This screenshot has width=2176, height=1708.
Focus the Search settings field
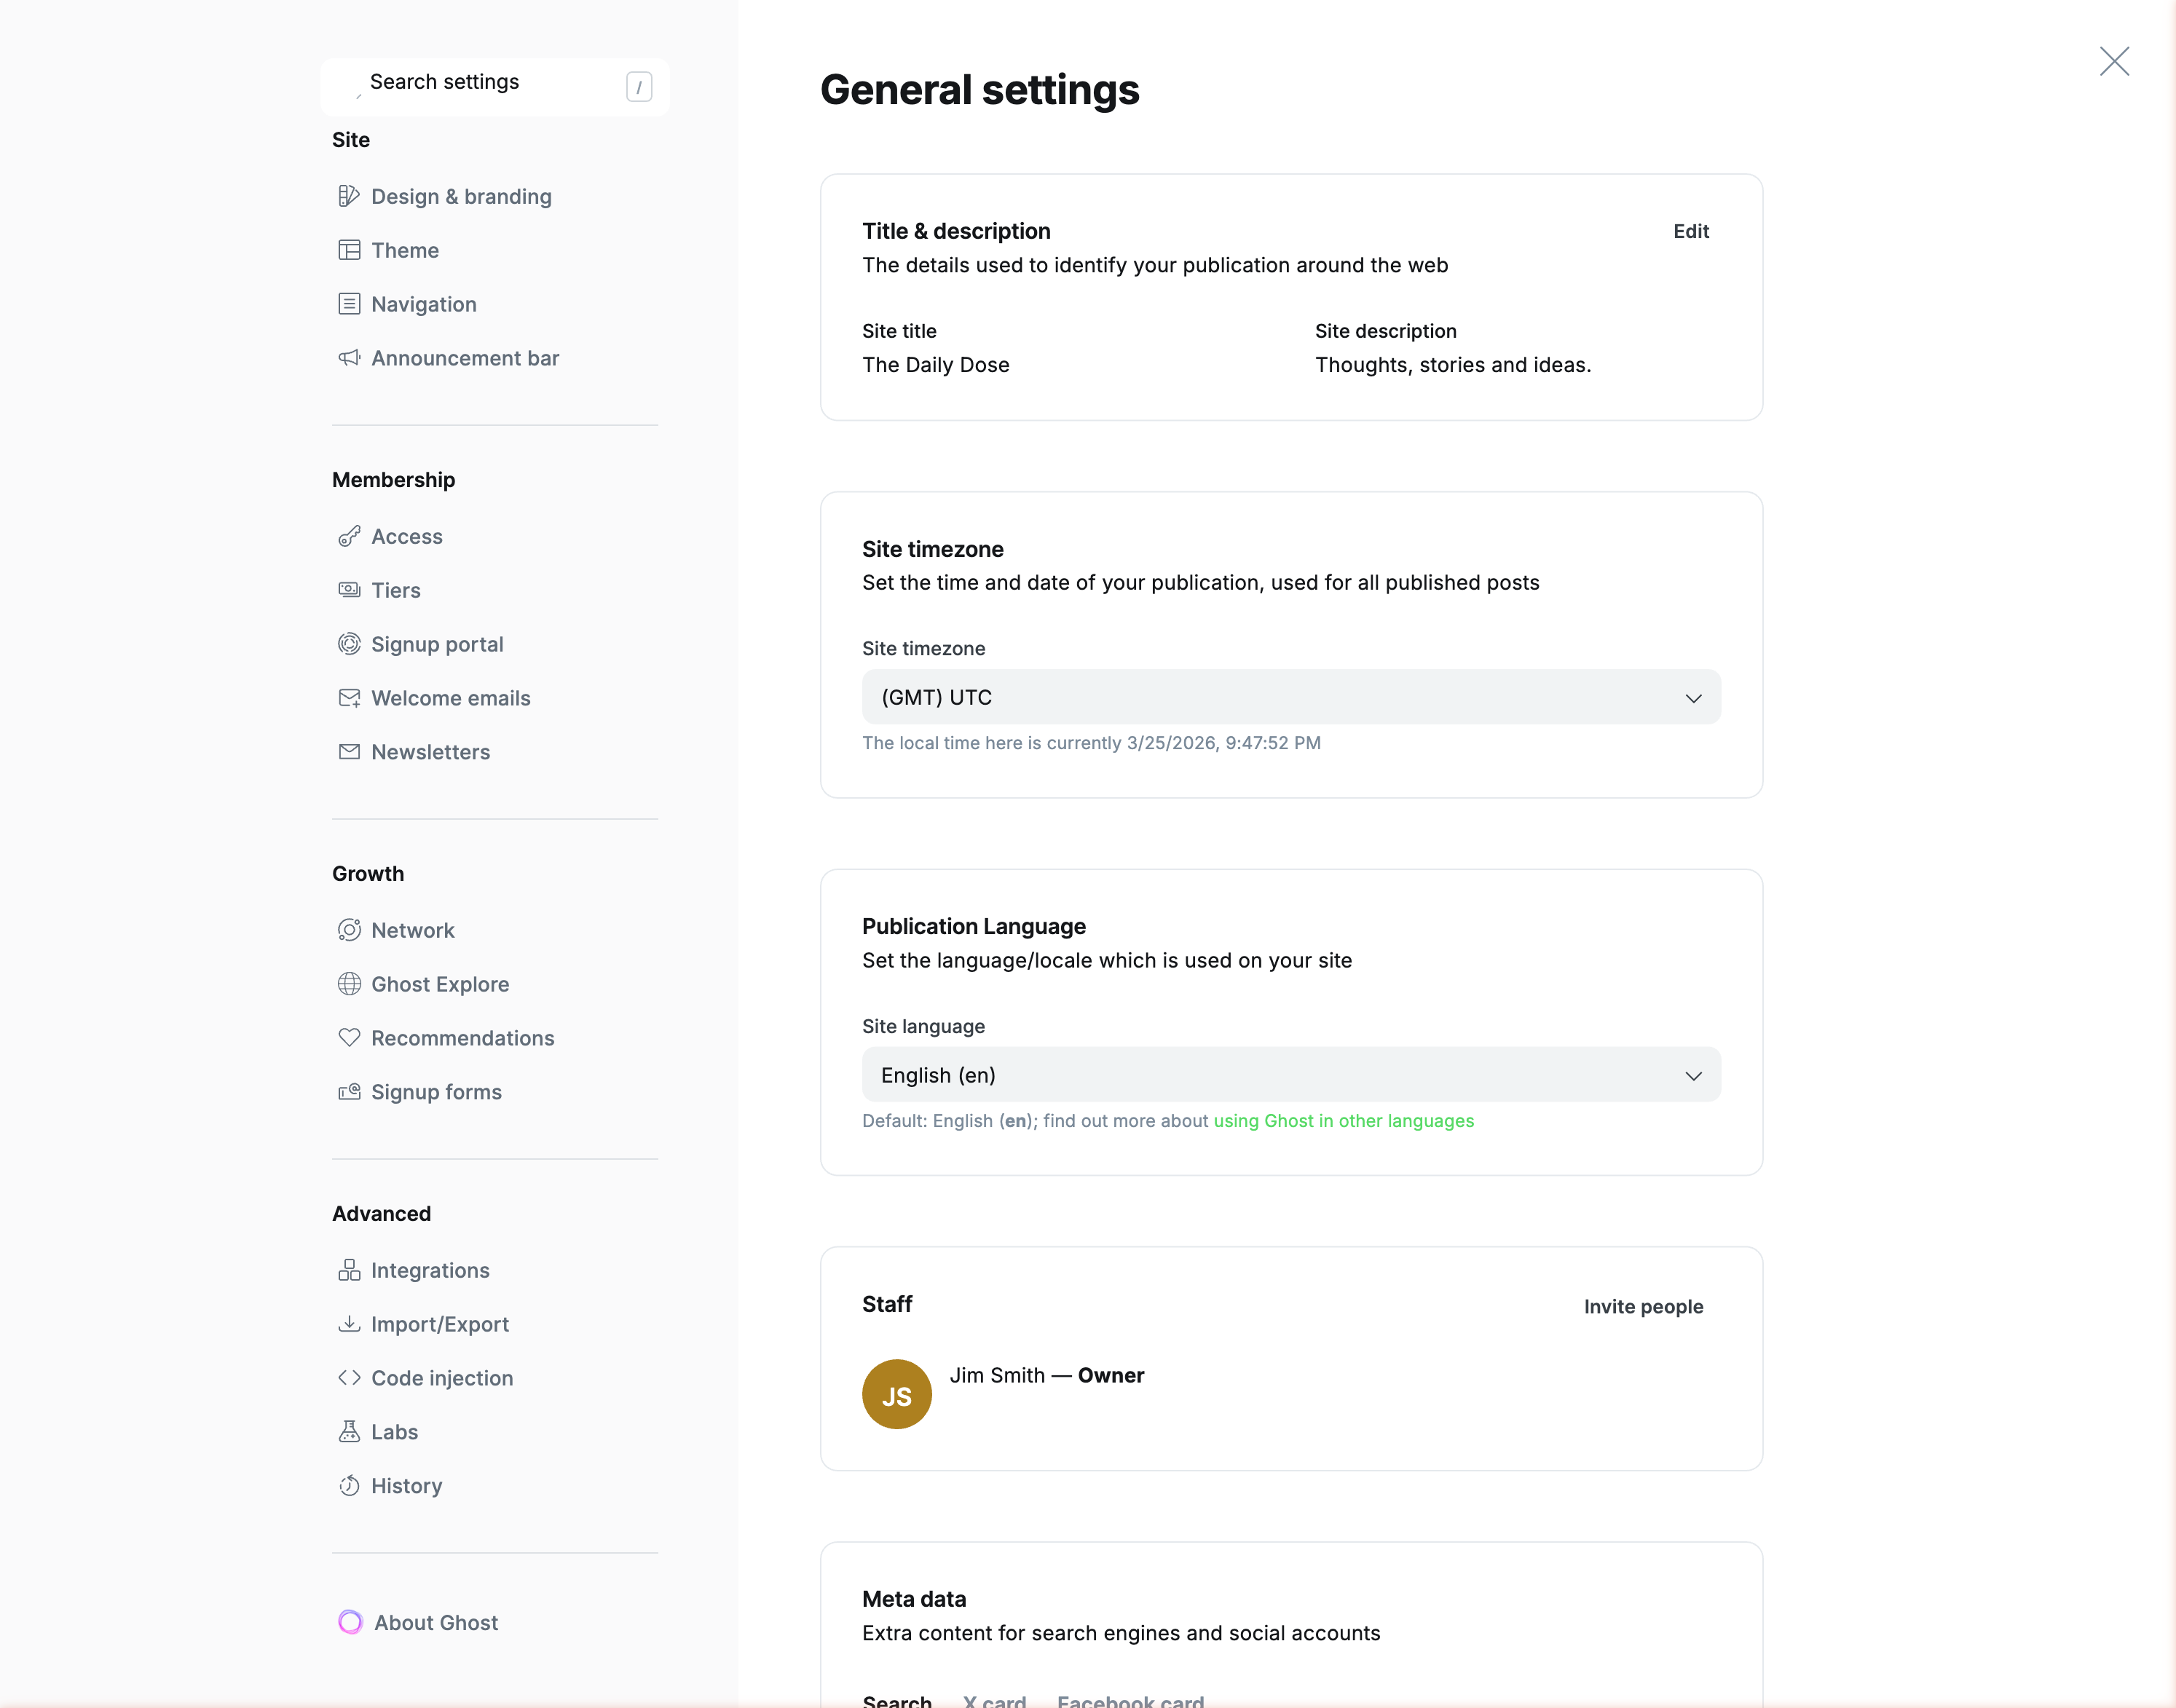pyautogui.click(x=490, y=83)
